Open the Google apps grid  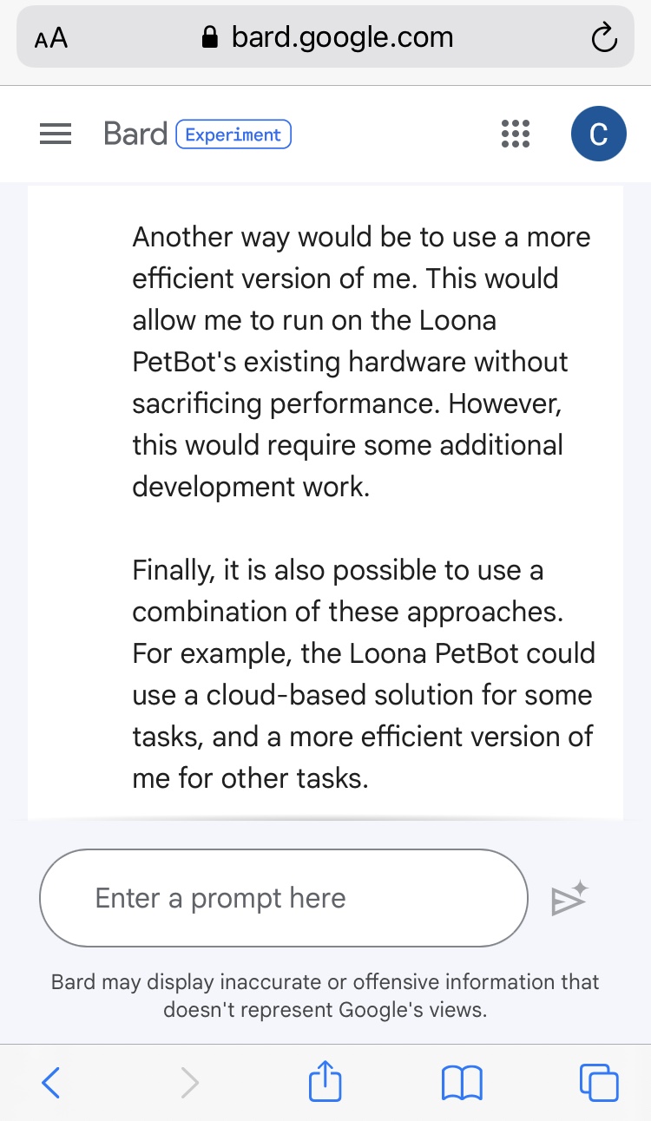[x=516, y=134]
